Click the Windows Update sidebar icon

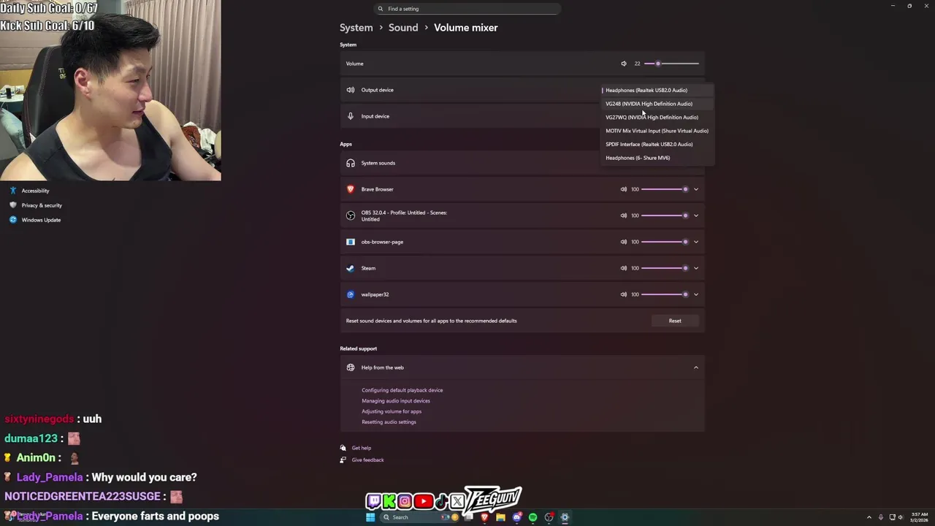click(x=12, y=220)
